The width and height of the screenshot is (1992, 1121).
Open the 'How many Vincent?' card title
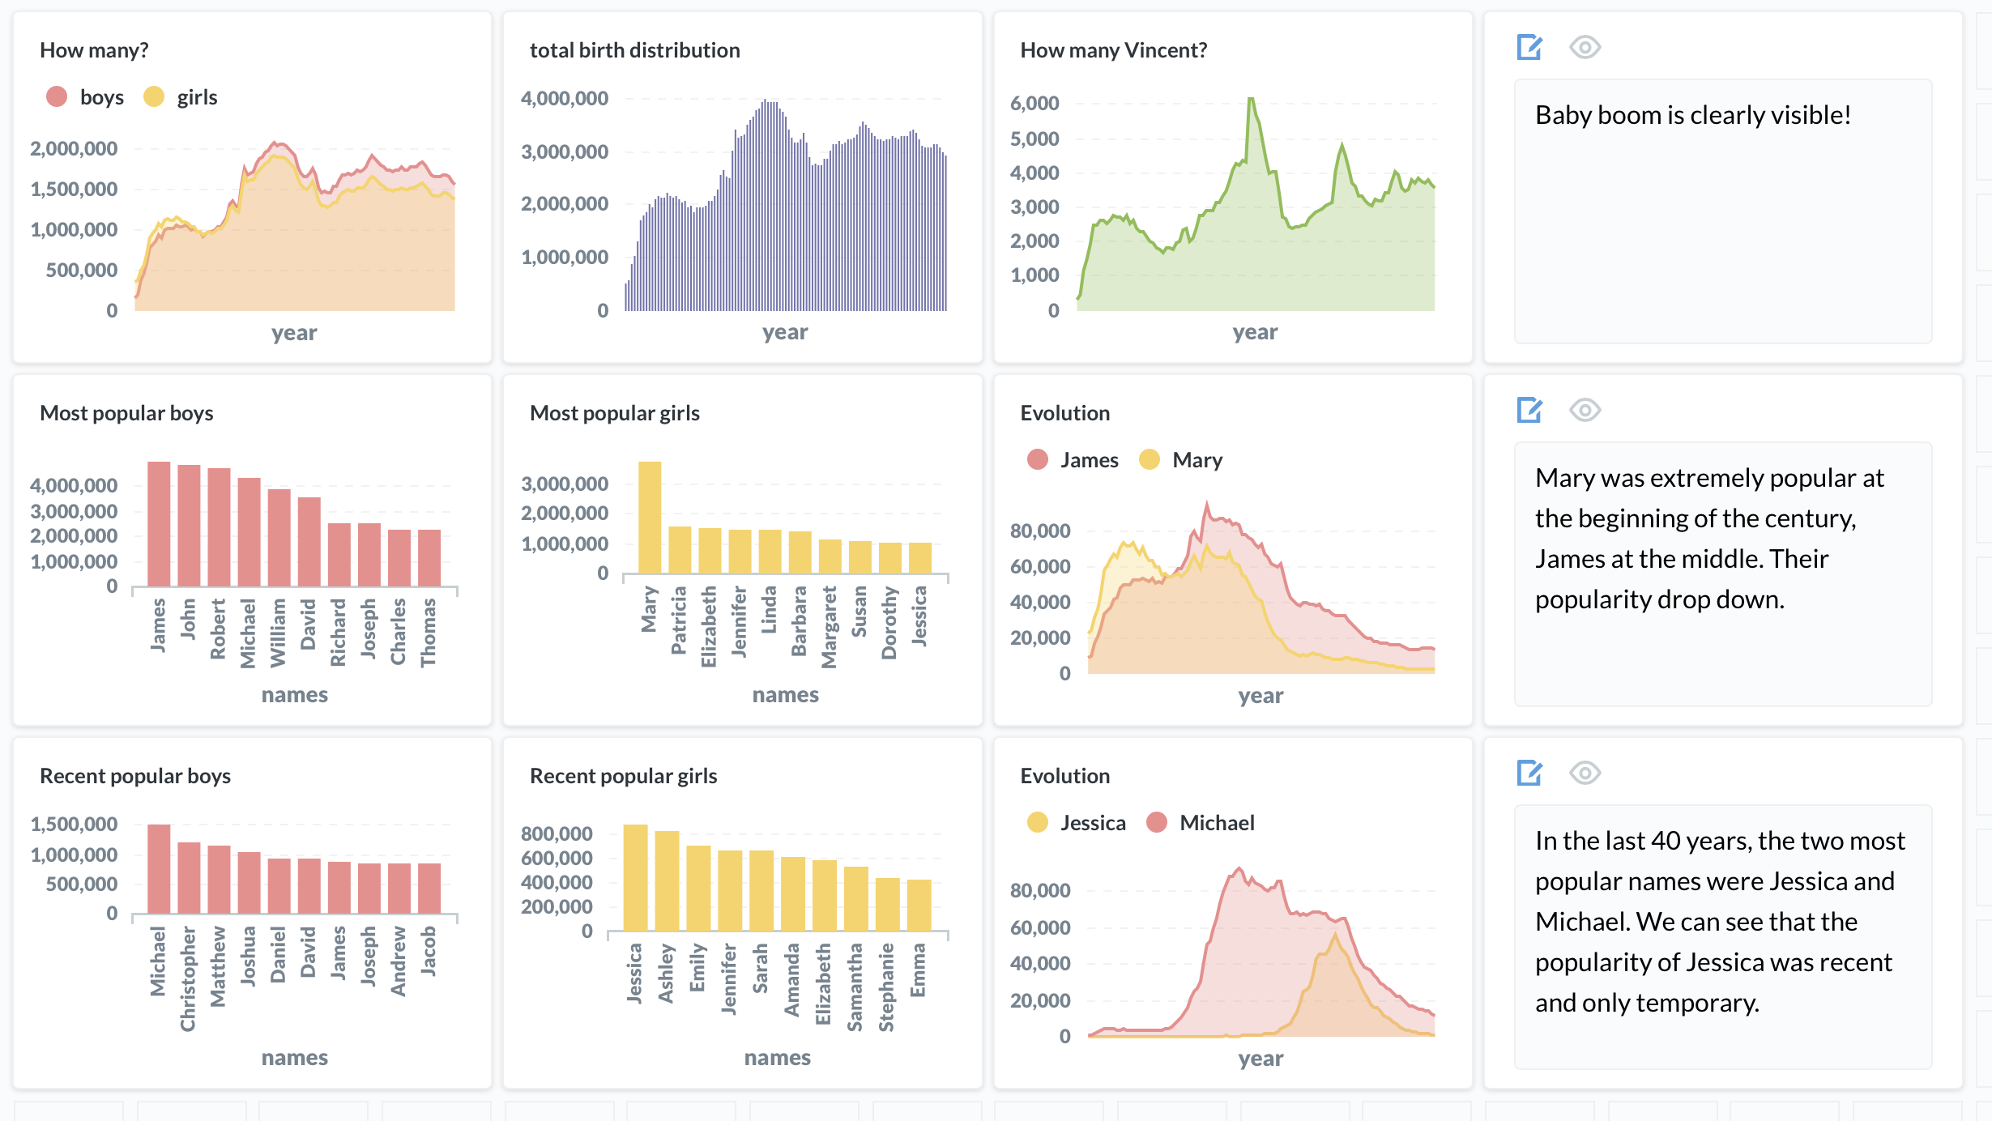(1113, 50)
